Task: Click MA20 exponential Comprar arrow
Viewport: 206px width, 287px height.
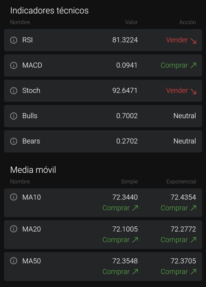Action: pos(193,239)
